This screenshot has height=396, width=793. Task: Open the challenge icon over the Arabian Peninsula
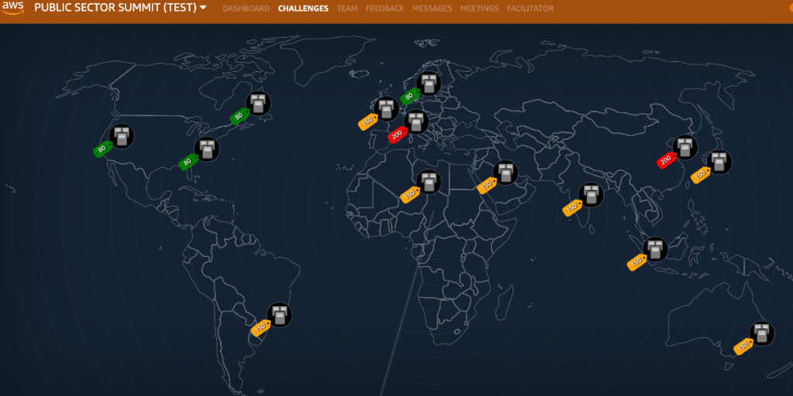(505, 172)
